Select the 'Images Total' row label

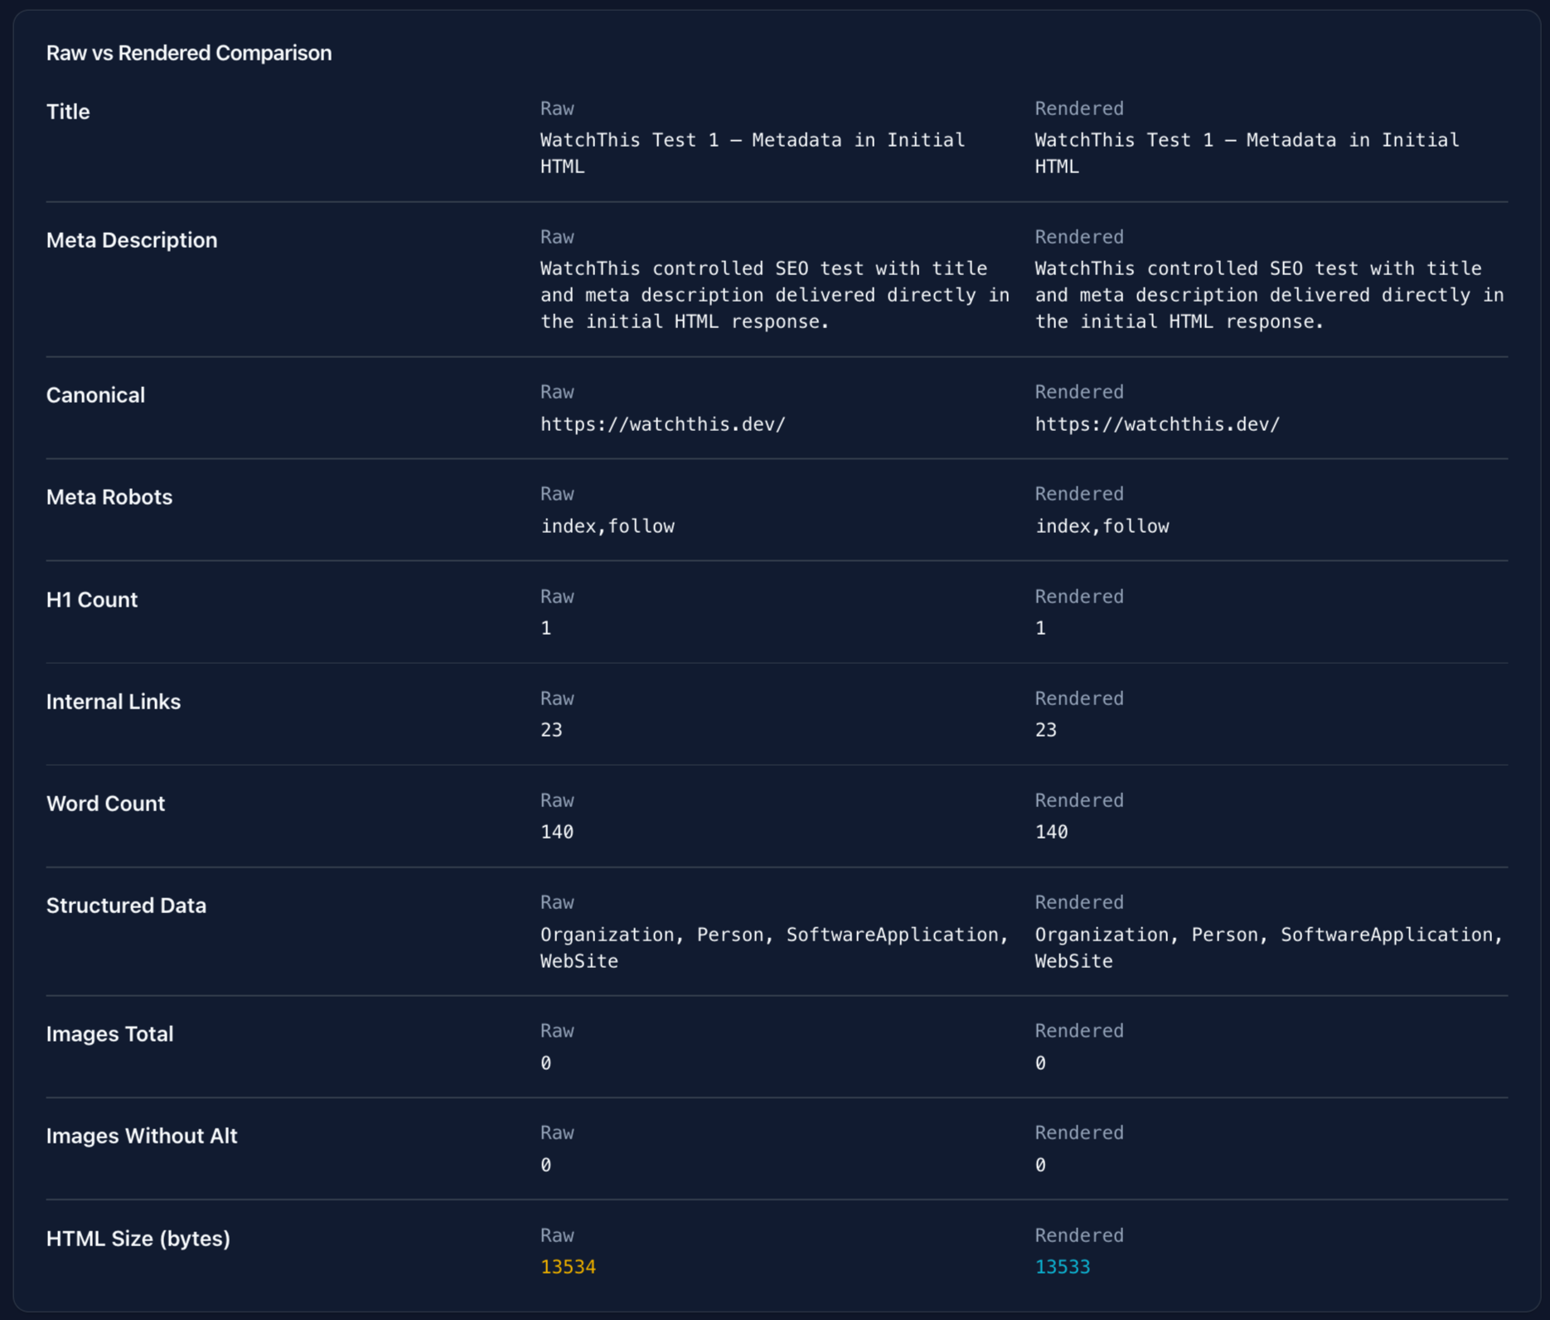click(x=110, y=1034)
